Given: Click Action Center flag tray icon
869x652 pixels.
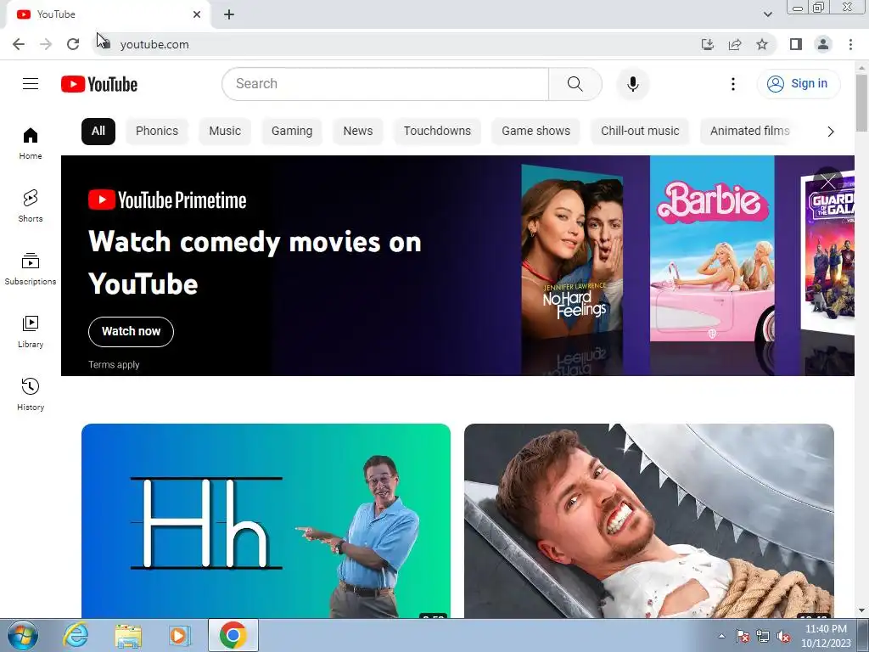Looking at the screenshot, I should pos(742,636).
